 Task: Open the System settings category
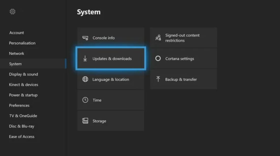(x=15, y=64)
